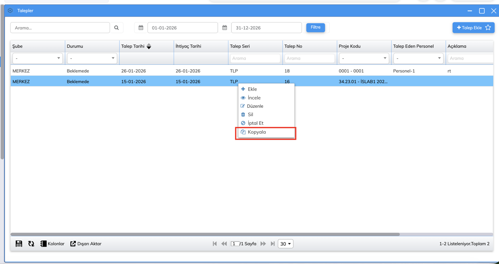Viewport: 499px width, 264px height.
Task: Open the Kolonlar column chooser
Action: [x=52, y=243]
